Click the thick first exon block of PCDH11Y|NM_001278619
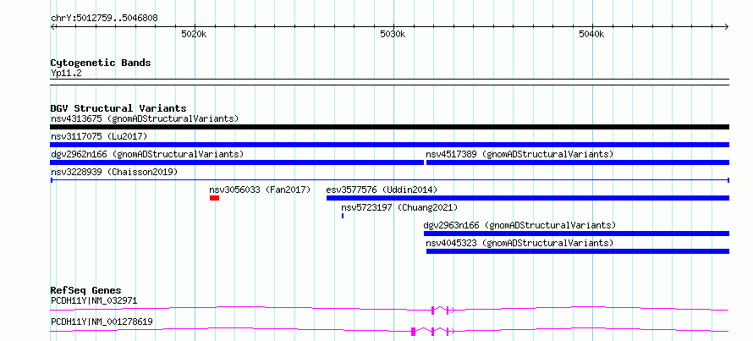753x341 pixels. [x=413, y=331]
